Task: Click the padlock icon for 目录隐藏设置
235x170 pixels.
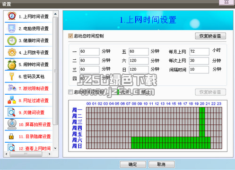Action: pos(11,136)
